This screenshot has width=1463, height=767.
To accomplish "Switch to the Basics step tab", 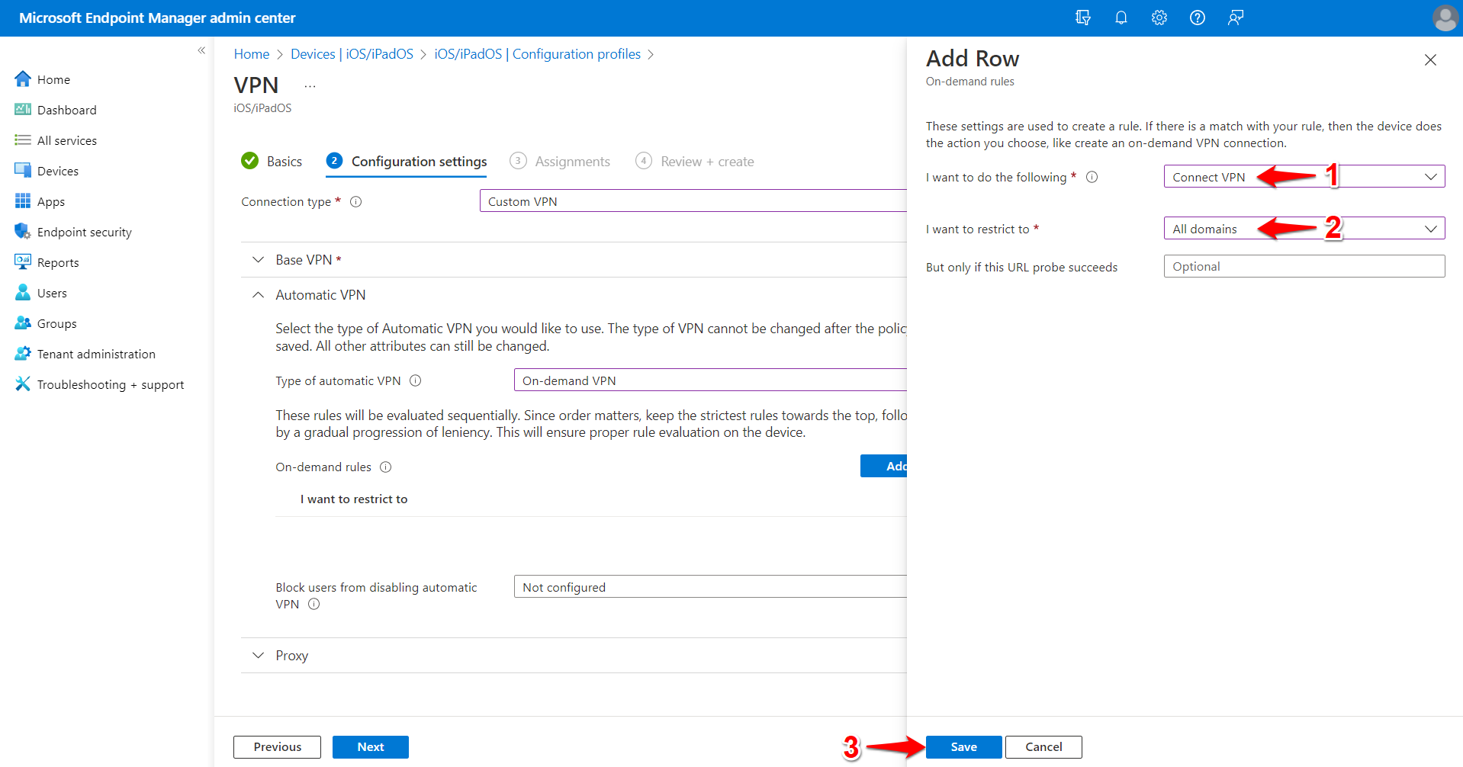I will click(x=272, y=162).
